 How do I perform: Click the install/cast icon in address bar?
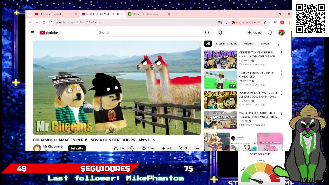pyautogui.click(x=226, y=22)
